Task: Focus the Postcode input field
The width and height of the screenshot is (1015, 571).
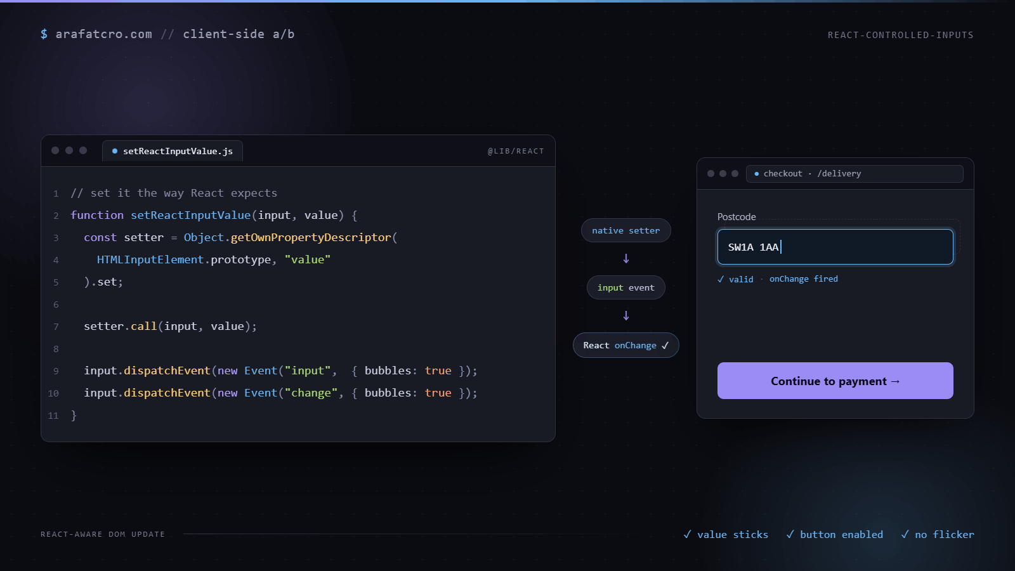Action: click(x=835, y=247)
